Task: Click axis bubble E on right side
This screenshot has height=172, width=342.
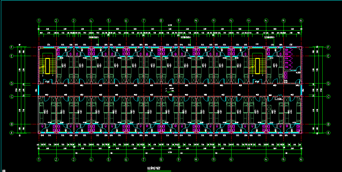Action: point(328,56)
